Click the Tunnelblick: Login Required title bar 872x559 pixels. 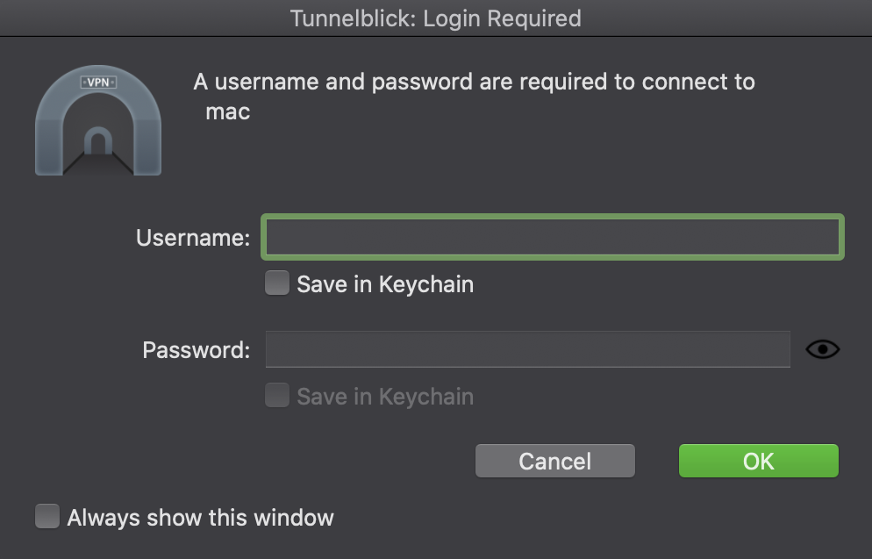[x=436, y=18]
